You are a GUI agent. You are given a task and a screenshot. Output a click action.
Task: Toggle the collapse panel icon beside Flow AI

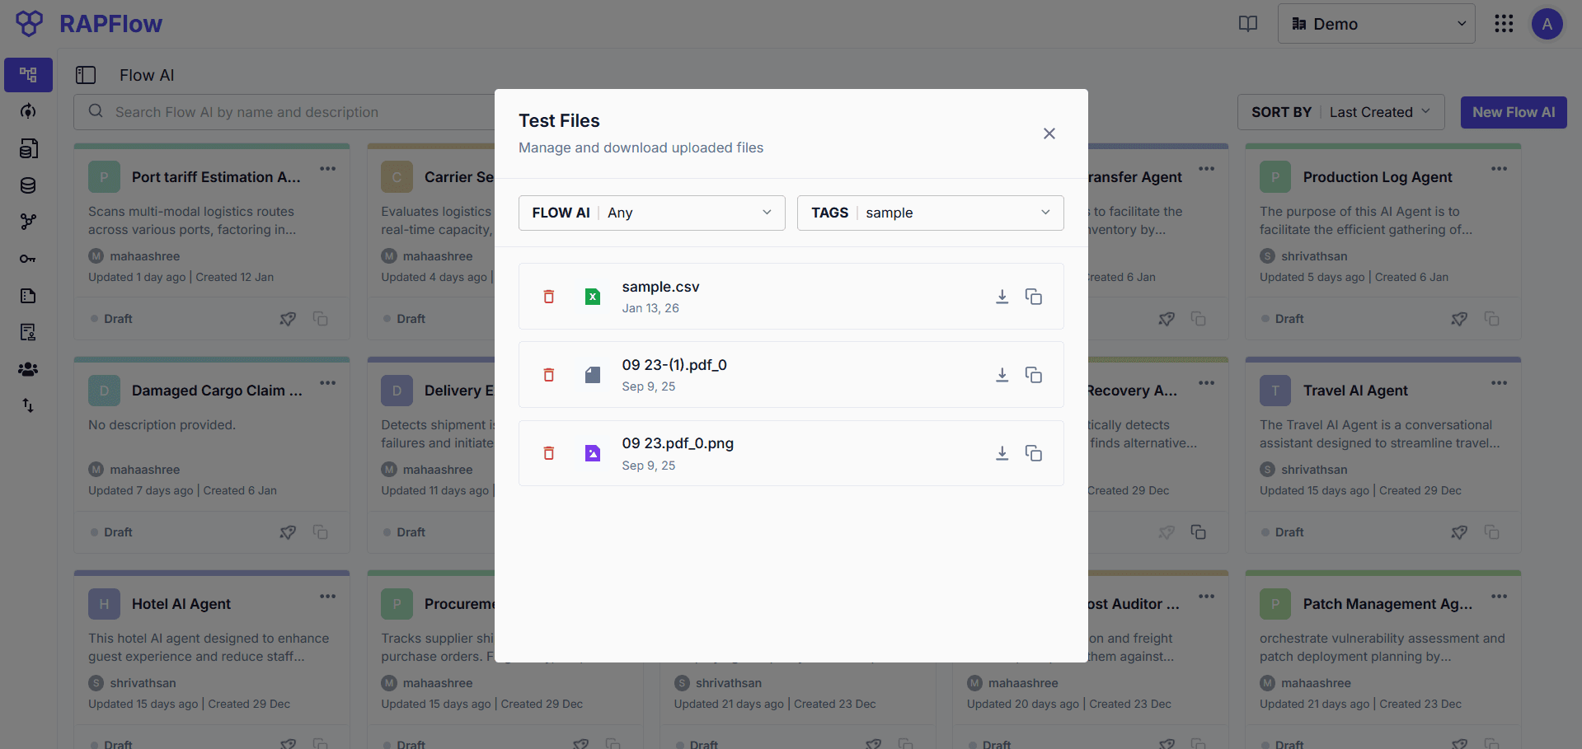pyautogui.click(x=86, y=74)
